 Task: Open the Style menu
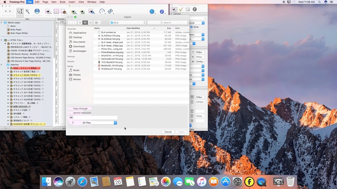coord(62,2)
